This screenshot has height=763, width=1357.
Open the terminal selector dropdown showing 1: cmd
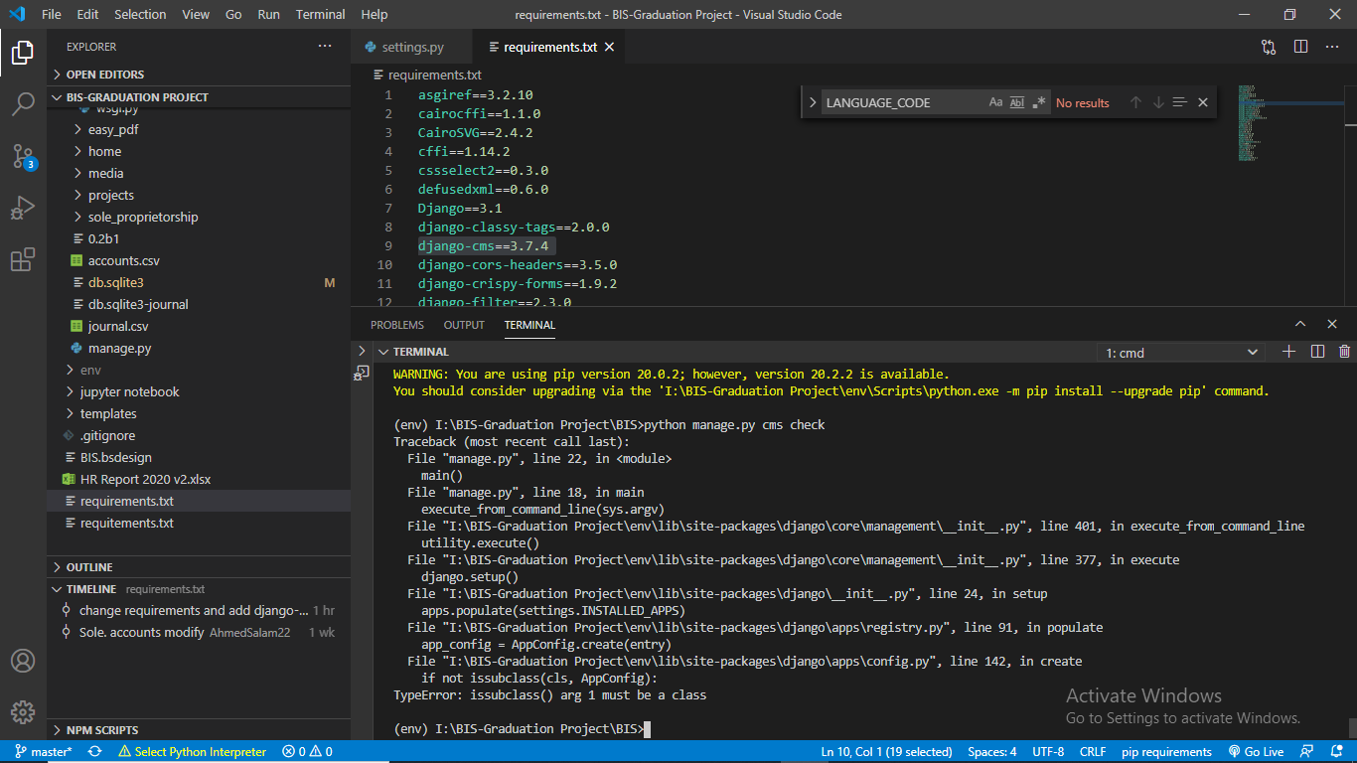[x=1181, y=351]
